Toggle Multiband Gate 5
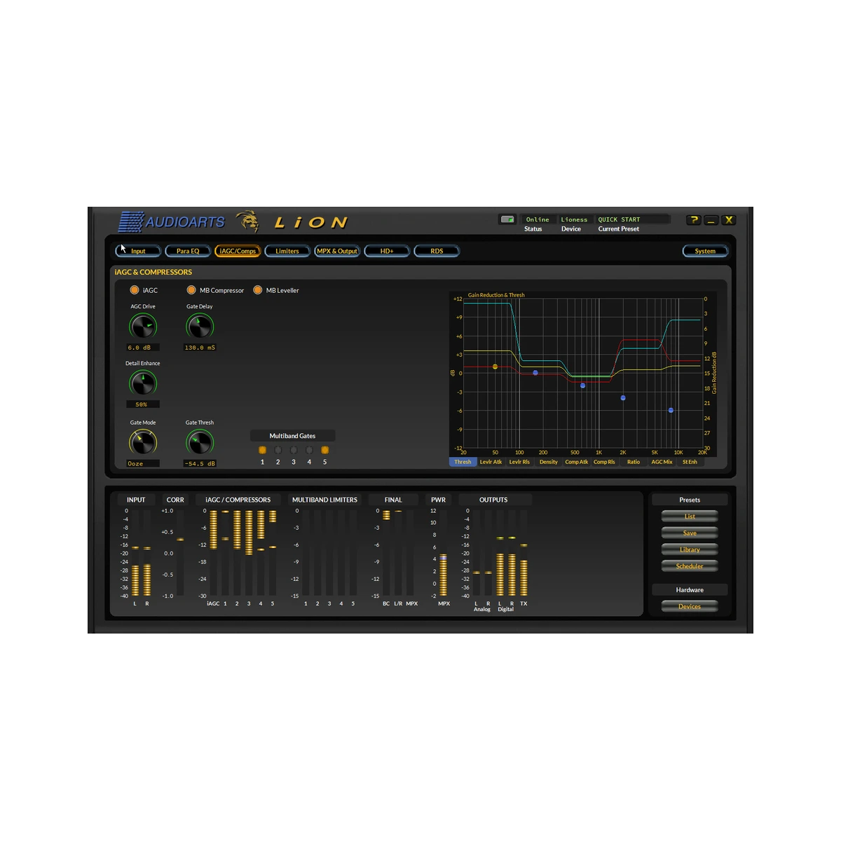841x841 pixels. coord(324,450)
